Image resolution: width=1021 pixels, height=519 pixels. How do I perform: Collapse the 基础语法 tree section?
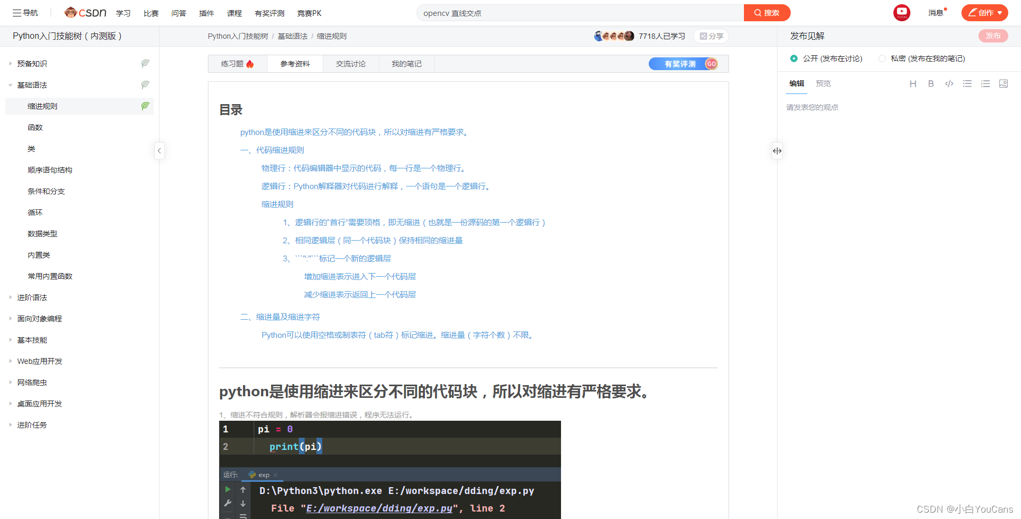point(11,85)
